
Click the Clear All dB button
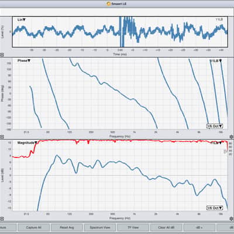166,228
